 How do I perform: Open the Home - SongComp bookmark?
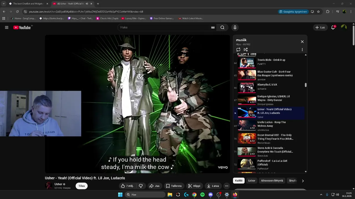coord(23,19)
